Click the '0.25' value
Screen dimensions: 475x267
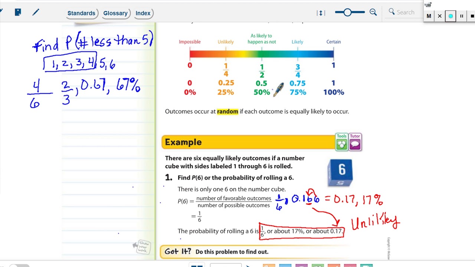226,83
